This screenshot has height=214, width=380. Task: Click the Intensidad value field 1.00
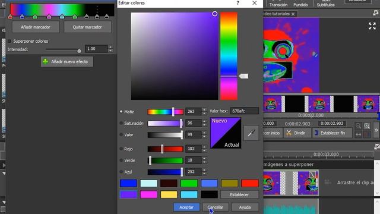[96, 49]
